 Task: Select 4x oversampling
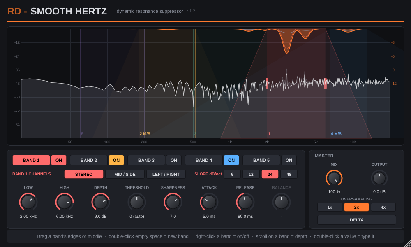pyautogui.click(x=383, y=207)
